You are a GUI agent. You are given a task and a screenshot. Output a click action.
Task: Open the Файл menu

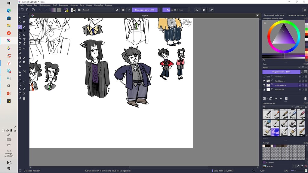click(22, 5)
